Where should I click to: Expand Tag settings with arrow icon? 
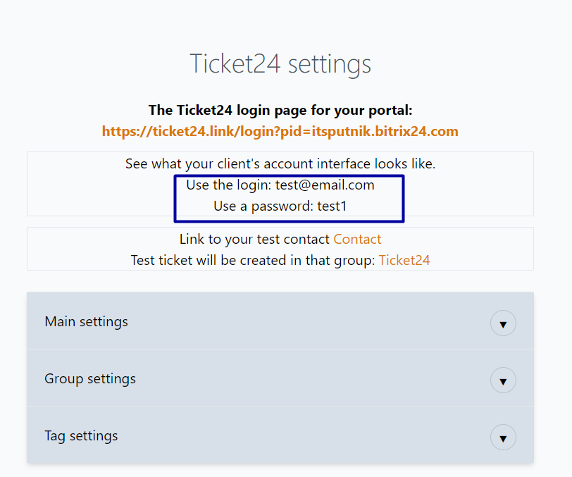pyautogui.click(x=503, y=438)
